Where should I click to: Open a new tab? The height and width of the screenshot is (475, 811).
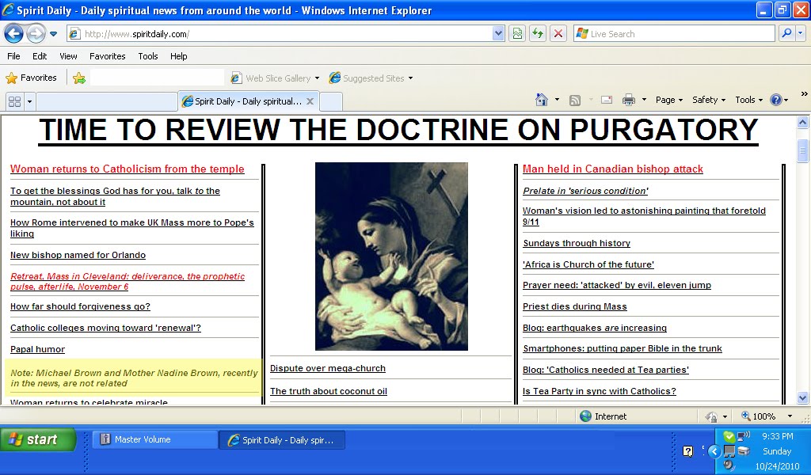(x=331, y=101)
